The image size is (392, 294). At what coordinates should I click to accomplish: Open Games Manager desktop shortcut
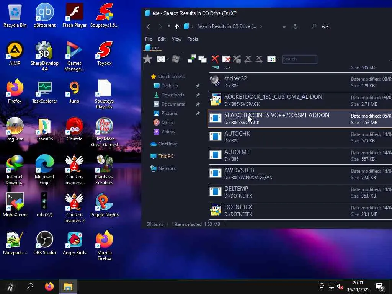pyautogui.click(x=74, y=56)
